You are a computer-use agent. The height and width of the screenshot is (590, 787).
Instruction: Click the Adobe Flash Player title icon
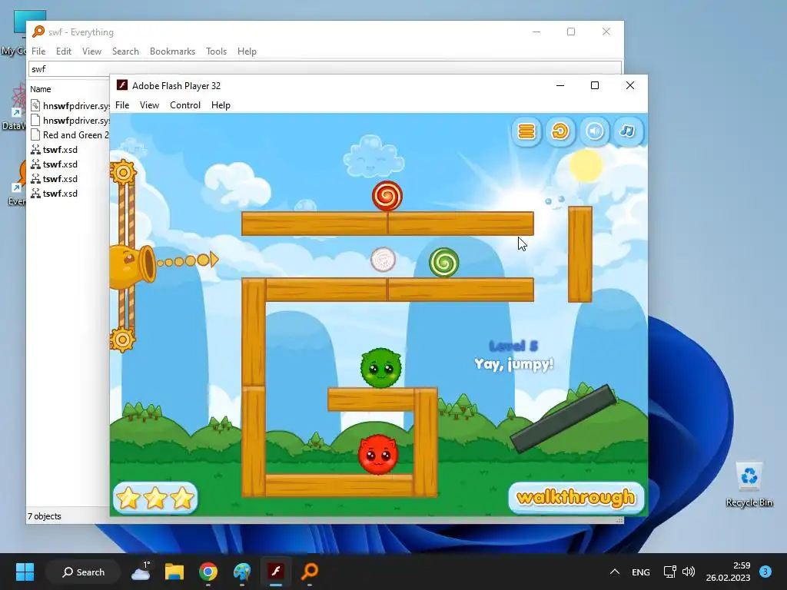pos(122,85)
